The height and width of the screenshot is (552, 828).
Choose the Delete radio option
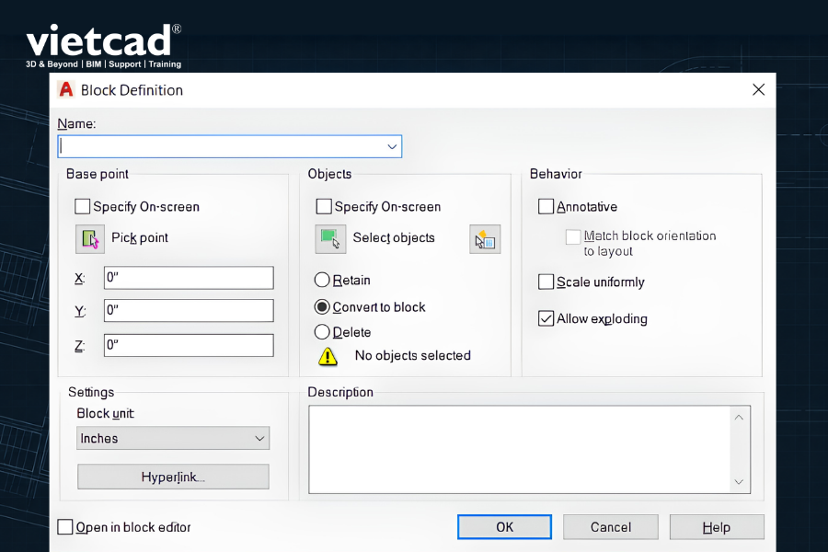pyautogui.click(x=322, y=332)
